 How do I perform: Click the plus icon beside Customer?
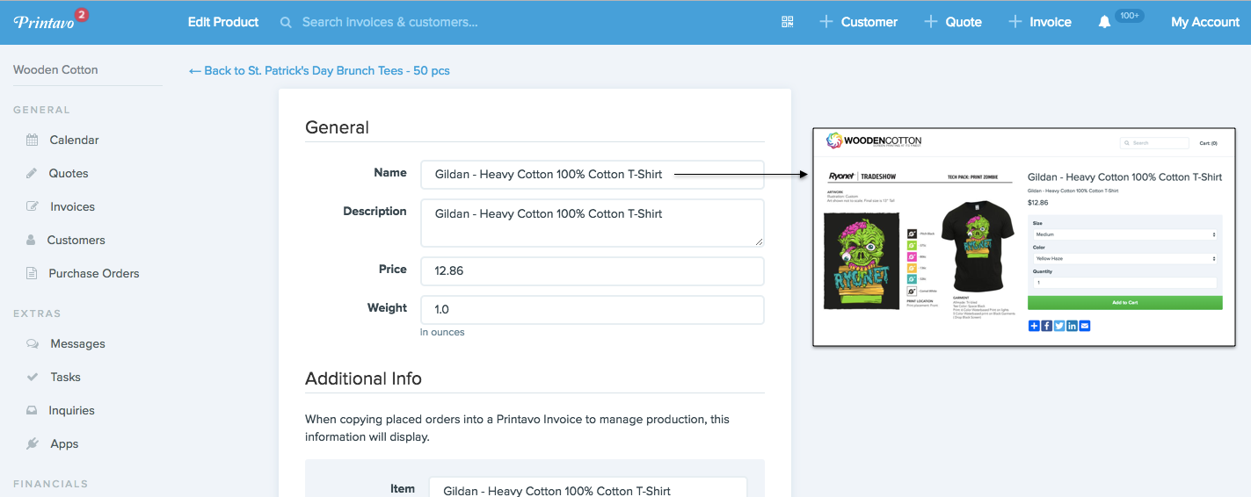coord(826,22)
